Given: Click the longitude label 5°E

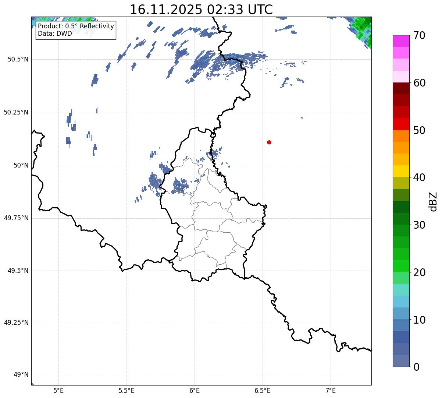Looking at the screenshot, I should click(x=58, y=391).
